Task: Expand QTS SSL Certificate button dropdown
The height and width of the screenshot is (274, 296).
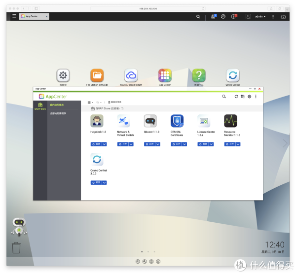Action: pyautogui.click(x=185, y=144)
